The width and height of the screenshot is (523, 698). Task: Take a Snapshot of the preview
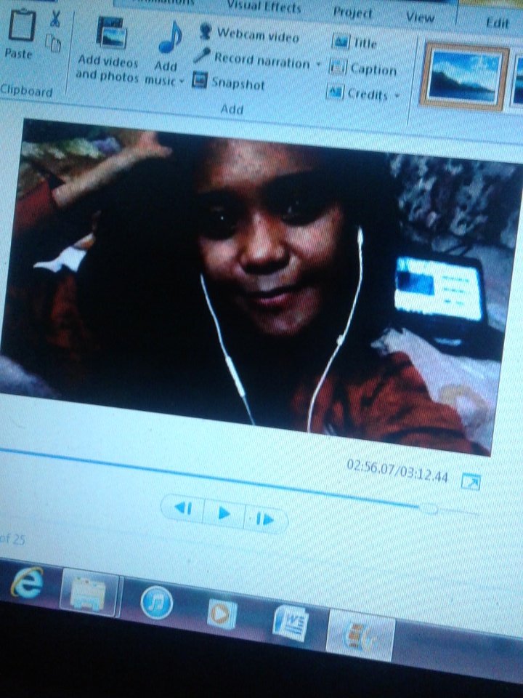pyautogui.click(x=228, y=81)
